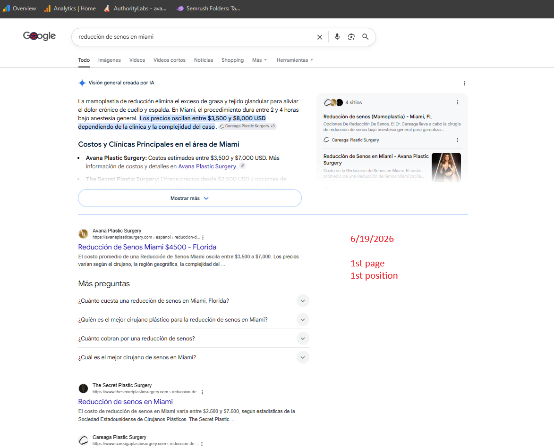Click the '4 sitios' label

click(354, 103)
